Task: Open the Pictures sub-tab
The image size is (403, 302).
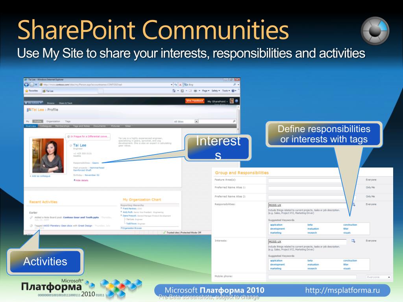Action: (x=115, y=126)
